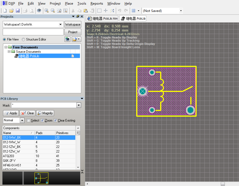This screenshot has width=239, height=186.
Task: Click the Project button
Action: (x=73, y=32)
